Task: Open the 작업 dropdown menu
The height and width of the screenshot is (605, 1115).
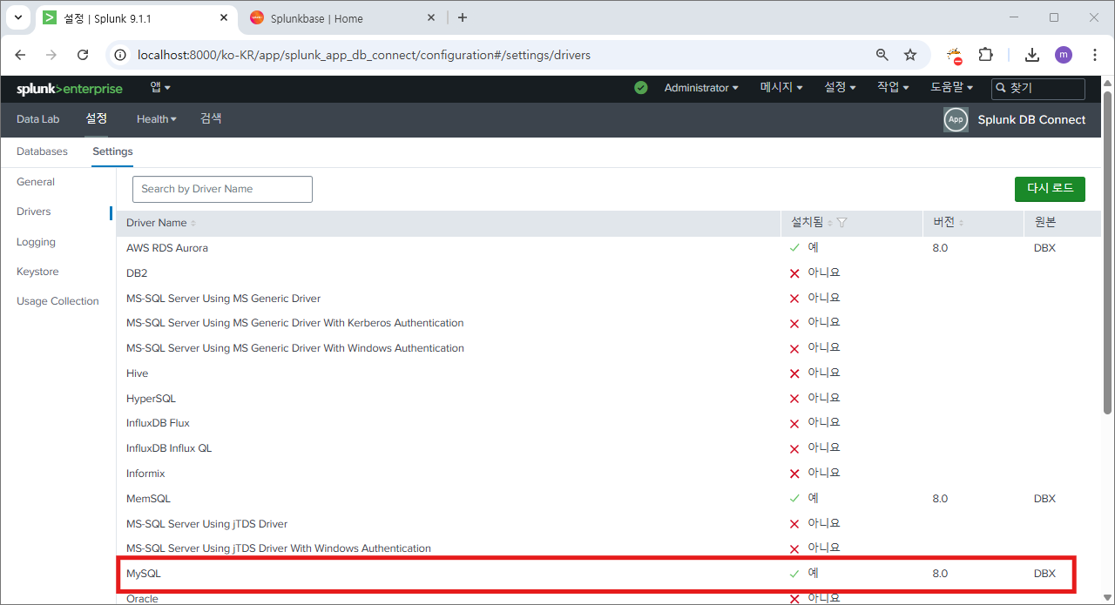Action: [893, 88]
